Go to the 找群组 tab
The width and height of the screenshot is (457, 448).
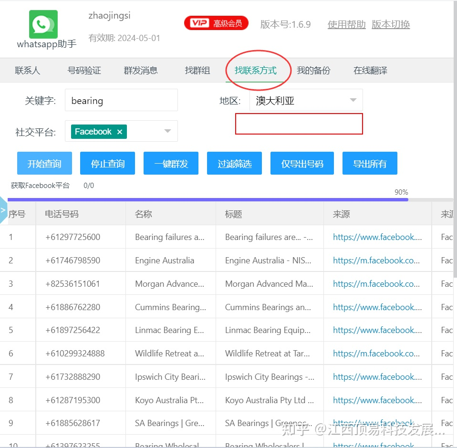pyautogui.click(x=197, y=70)
